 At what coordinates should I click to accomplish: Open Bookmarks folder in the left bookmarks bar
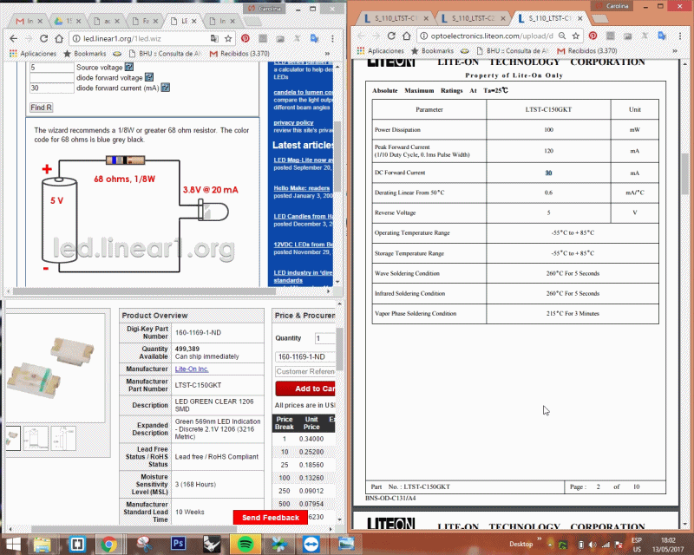coord(84,54)
